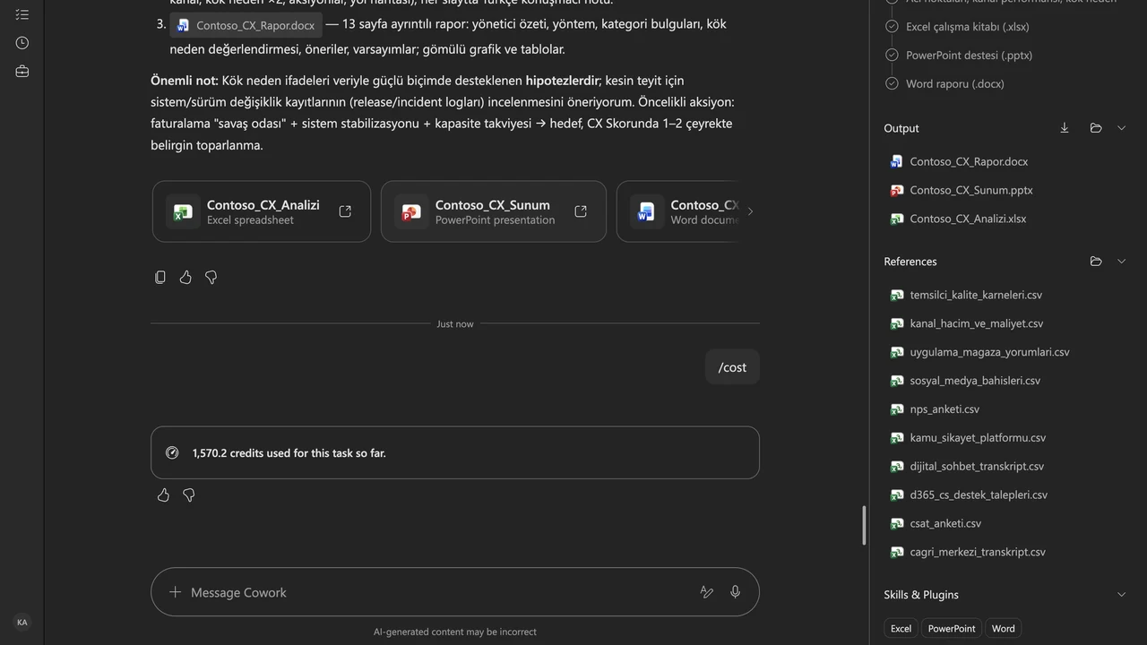1147x645 pixels.
Task: Copy the response with the copy icon
Action: tap(160, 278)
